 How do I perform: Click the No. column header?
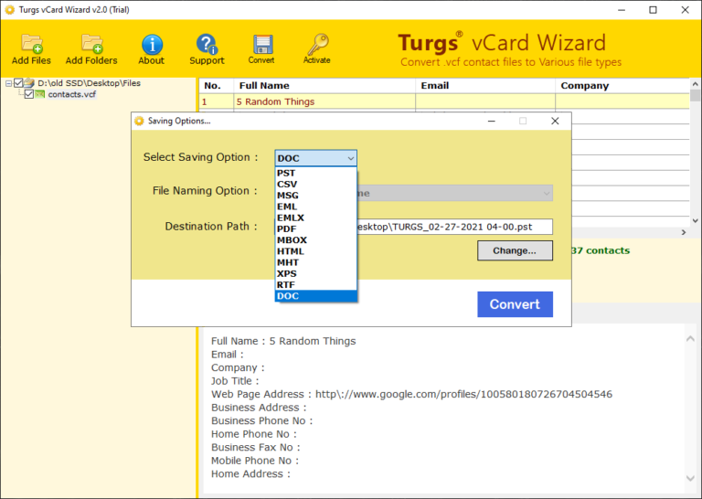217,86
